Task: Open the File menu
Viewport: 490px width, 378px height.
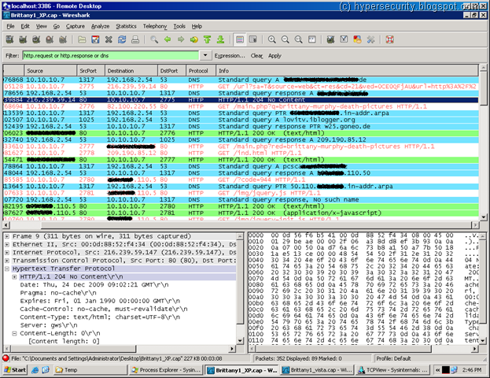Action: pyautogui.click(x=11, y=26)
